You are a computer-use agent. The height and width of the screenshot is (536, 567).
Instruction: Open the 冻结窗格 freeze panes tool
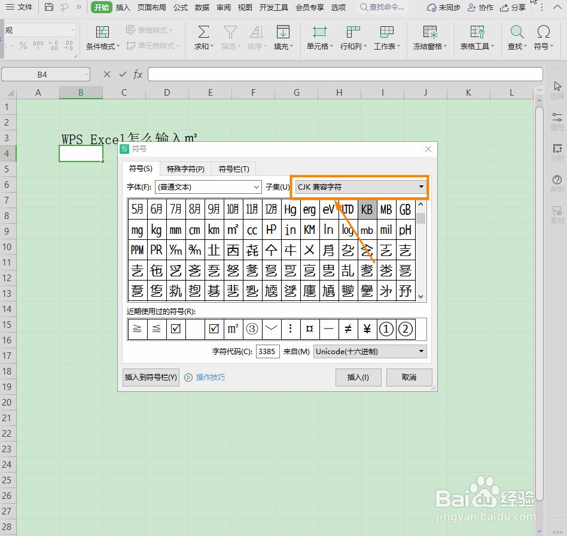pyautogui.click(x=430, y=38)
